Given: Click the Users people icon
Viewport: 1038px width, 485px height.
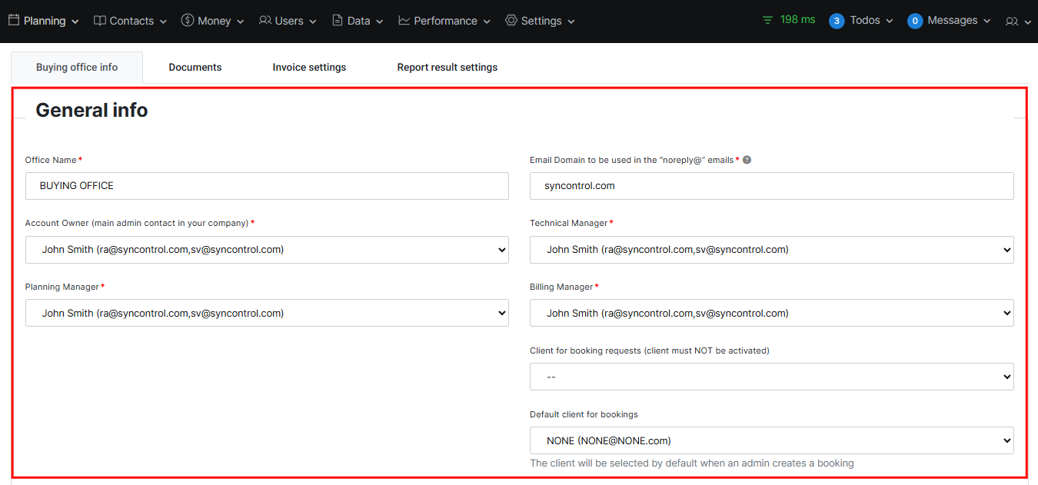Looking at the screenshot, I should point(265,21).
